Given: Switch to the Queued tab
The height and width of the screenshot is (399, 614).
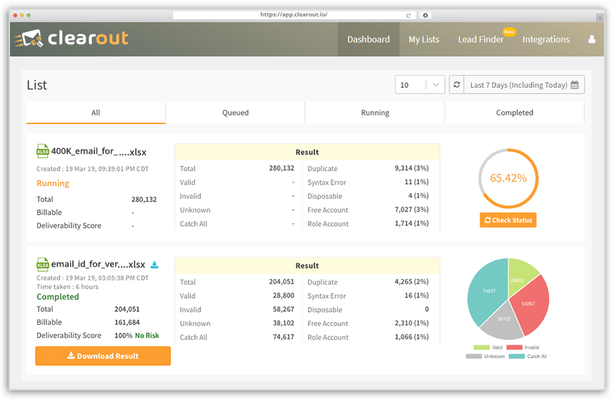Looking at the screenshot, I should click(235, 113).
